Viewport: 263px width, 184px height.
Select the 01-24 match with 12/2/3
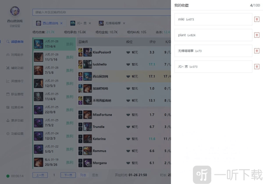[54, 136]
